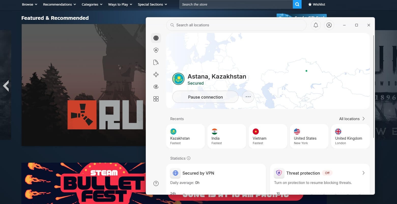The width and height of the screenshot is (397, 204).
Task: Open the help question mark icon
Action: point(156,183)
